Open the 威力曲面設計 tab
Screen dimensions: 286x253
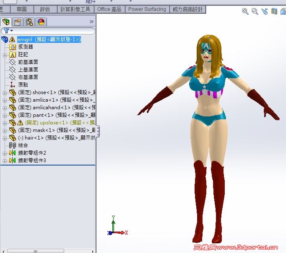[x=188, y=9]
